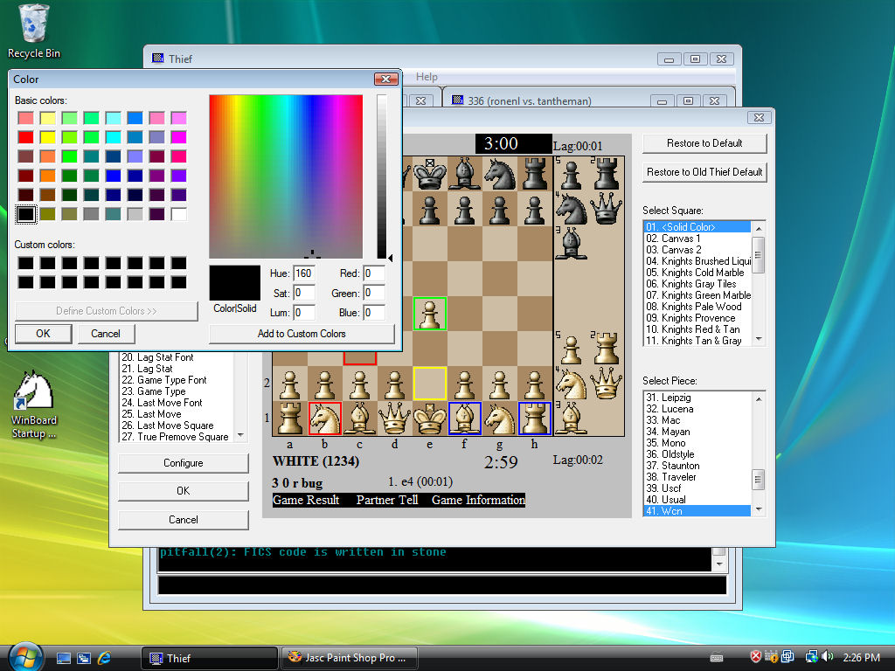895x671 pixels.
Task: Pick the white basic color swatch
Action: coord(178,214)
